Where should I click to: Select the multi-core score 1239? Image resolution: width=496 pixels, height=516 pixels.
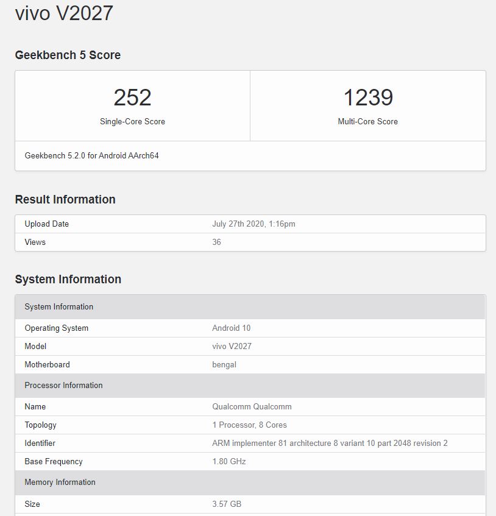pos(368,97)
